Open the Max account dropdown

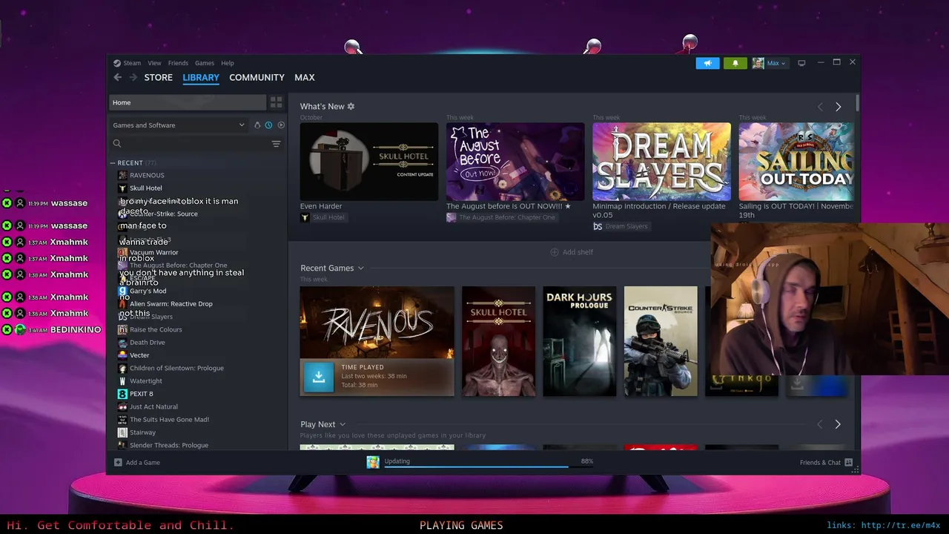[776, 63]
